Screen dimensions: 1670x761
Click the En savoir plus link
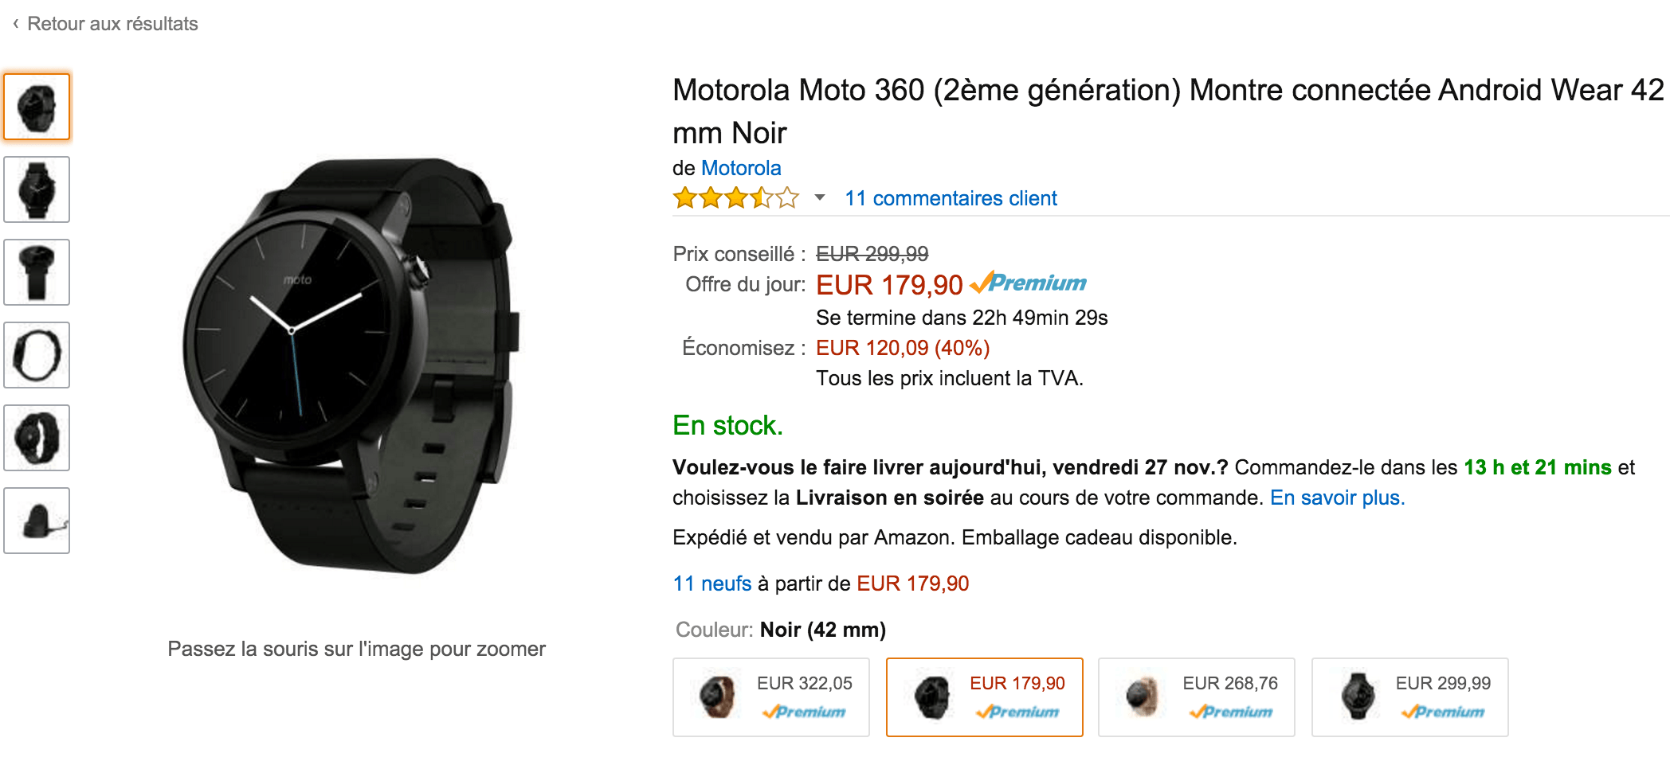click(1337, 498)
